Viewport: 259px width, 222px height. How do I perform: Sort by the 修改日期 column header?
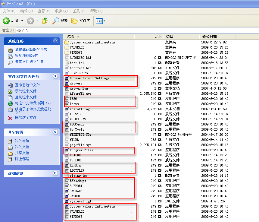point(217,37)
